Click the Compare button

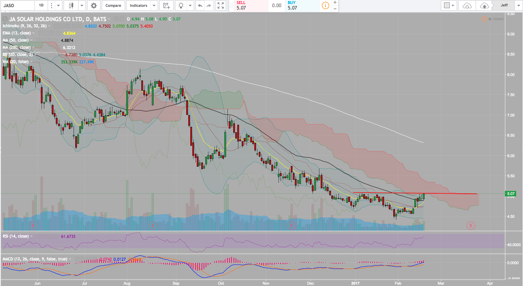pos(113,5)
